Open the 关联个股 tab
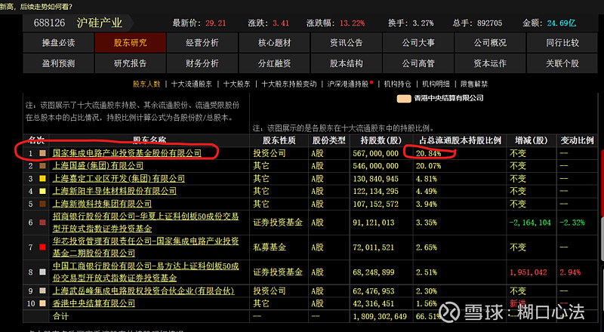This screenshot has height=332, width=604. [x=562, y=63]
